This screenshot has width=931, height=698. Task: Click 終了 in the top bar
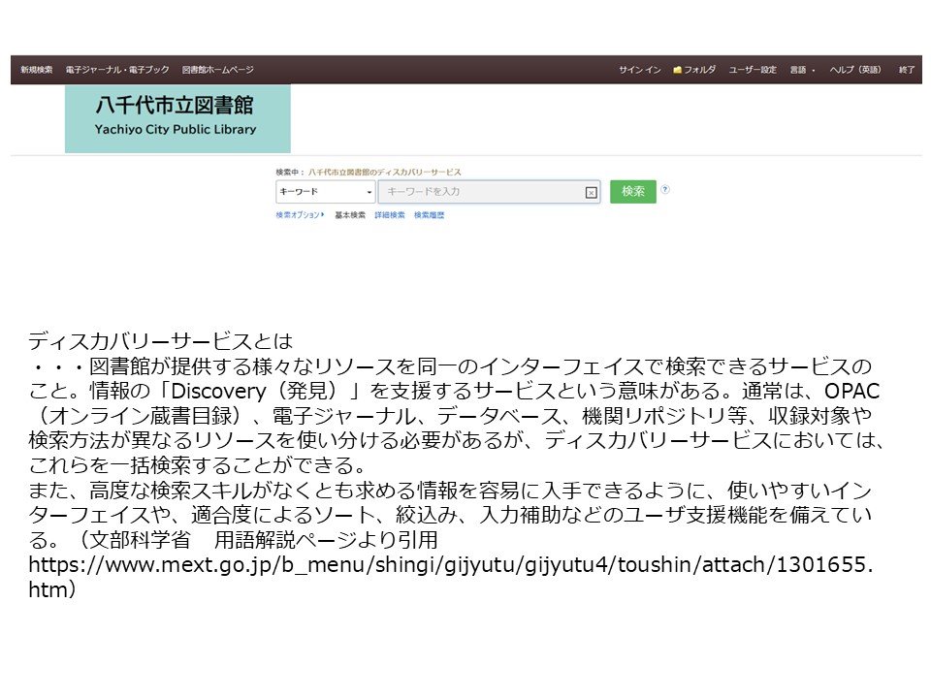tap(907, 70)
